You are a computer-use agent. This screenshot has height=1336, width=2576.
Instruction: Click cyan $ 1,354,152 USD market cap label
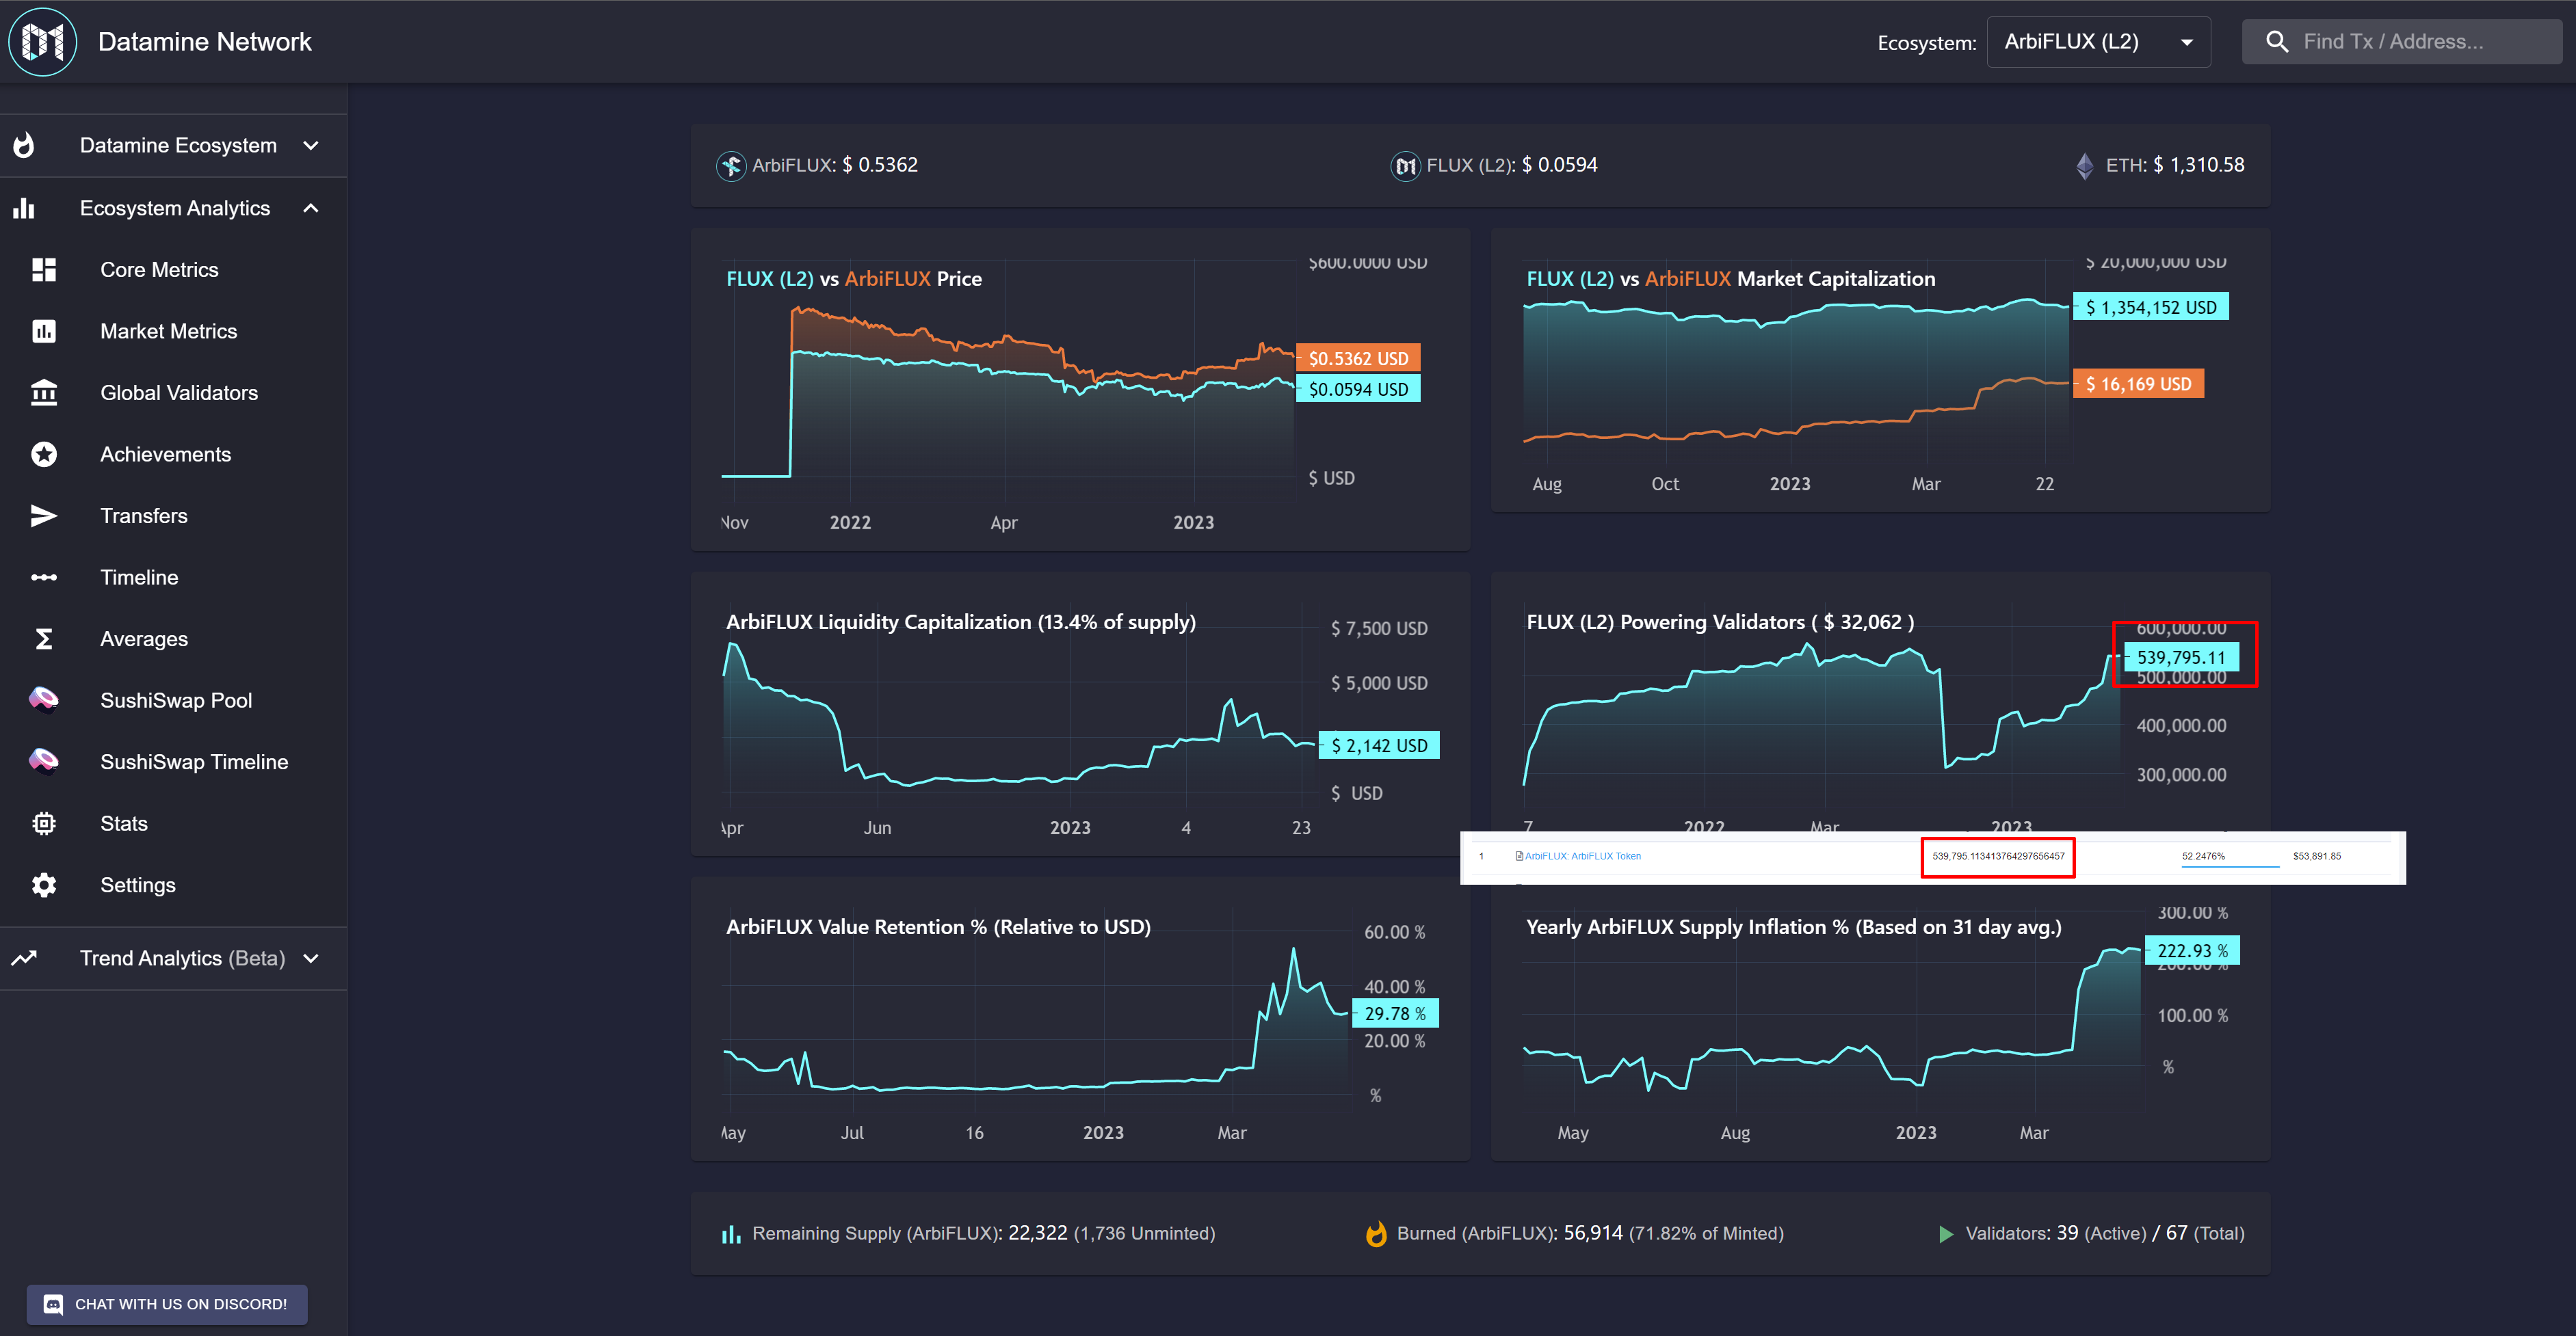(2151, 308)
